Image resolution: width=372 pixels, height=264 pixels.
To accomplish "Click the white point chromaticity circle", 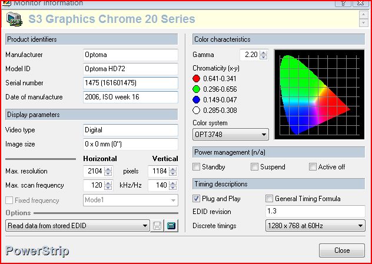I will (196, 111).
